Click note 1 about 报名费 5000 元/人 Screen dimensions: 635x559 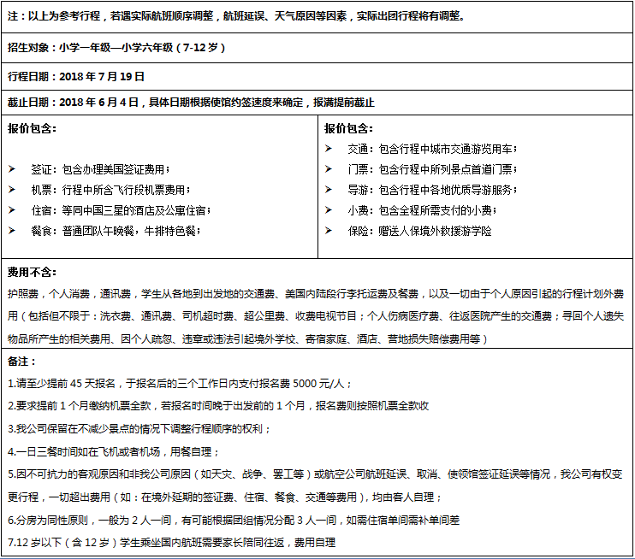tap(180, 384)
